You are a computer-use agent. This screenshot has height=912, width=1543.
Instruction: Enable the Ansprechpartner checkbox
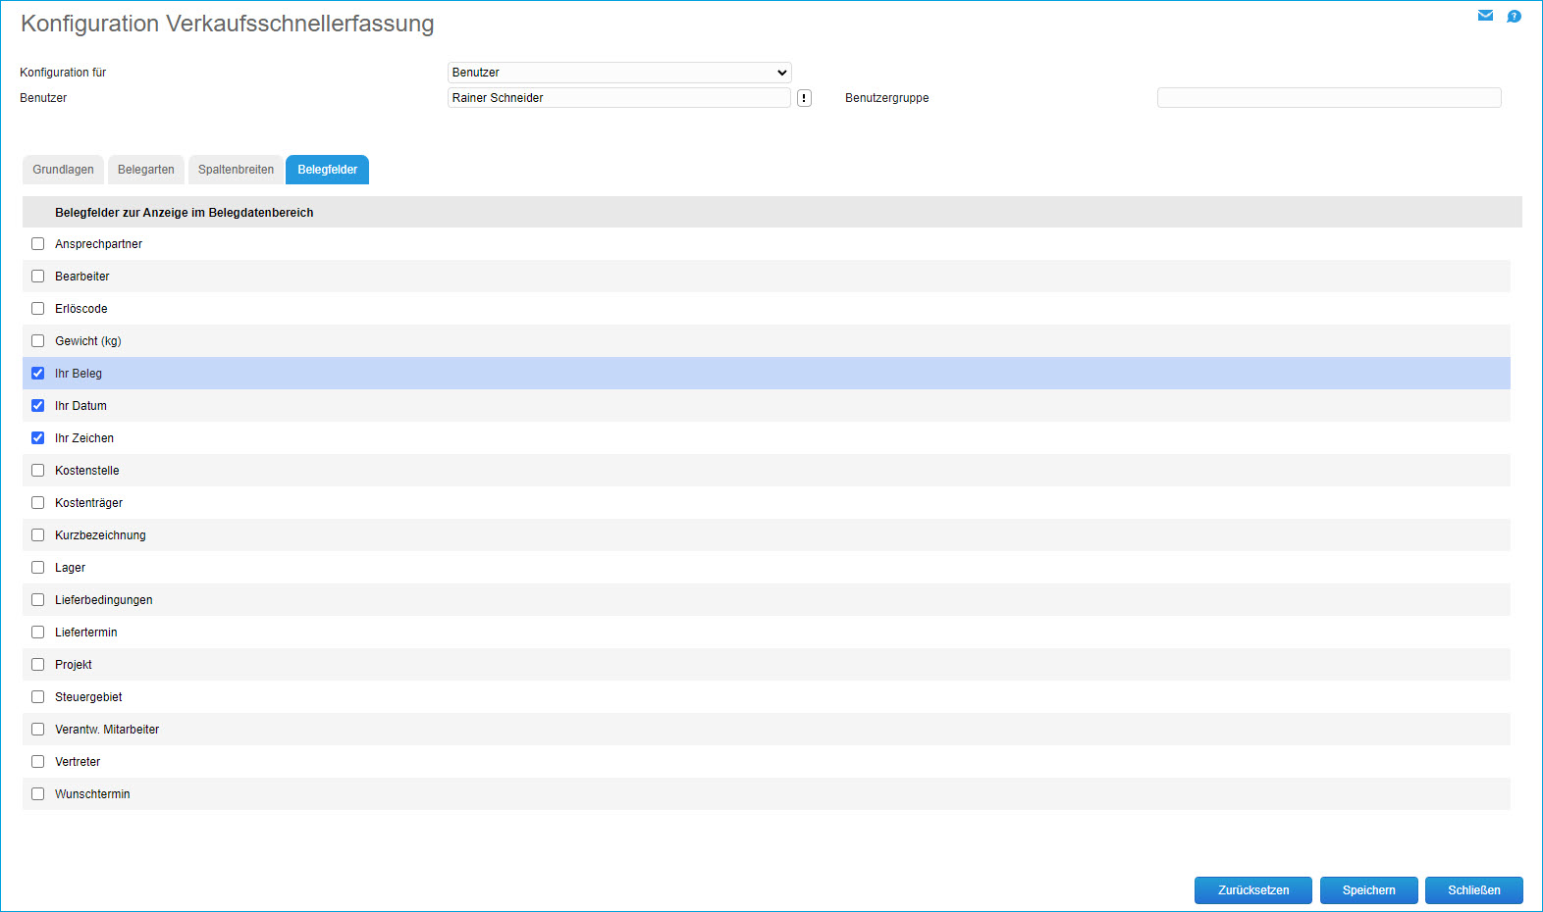click(38, 244)
